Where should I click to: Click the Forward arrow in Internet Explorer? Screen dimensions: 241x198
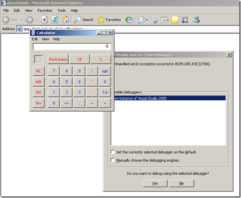29,20
